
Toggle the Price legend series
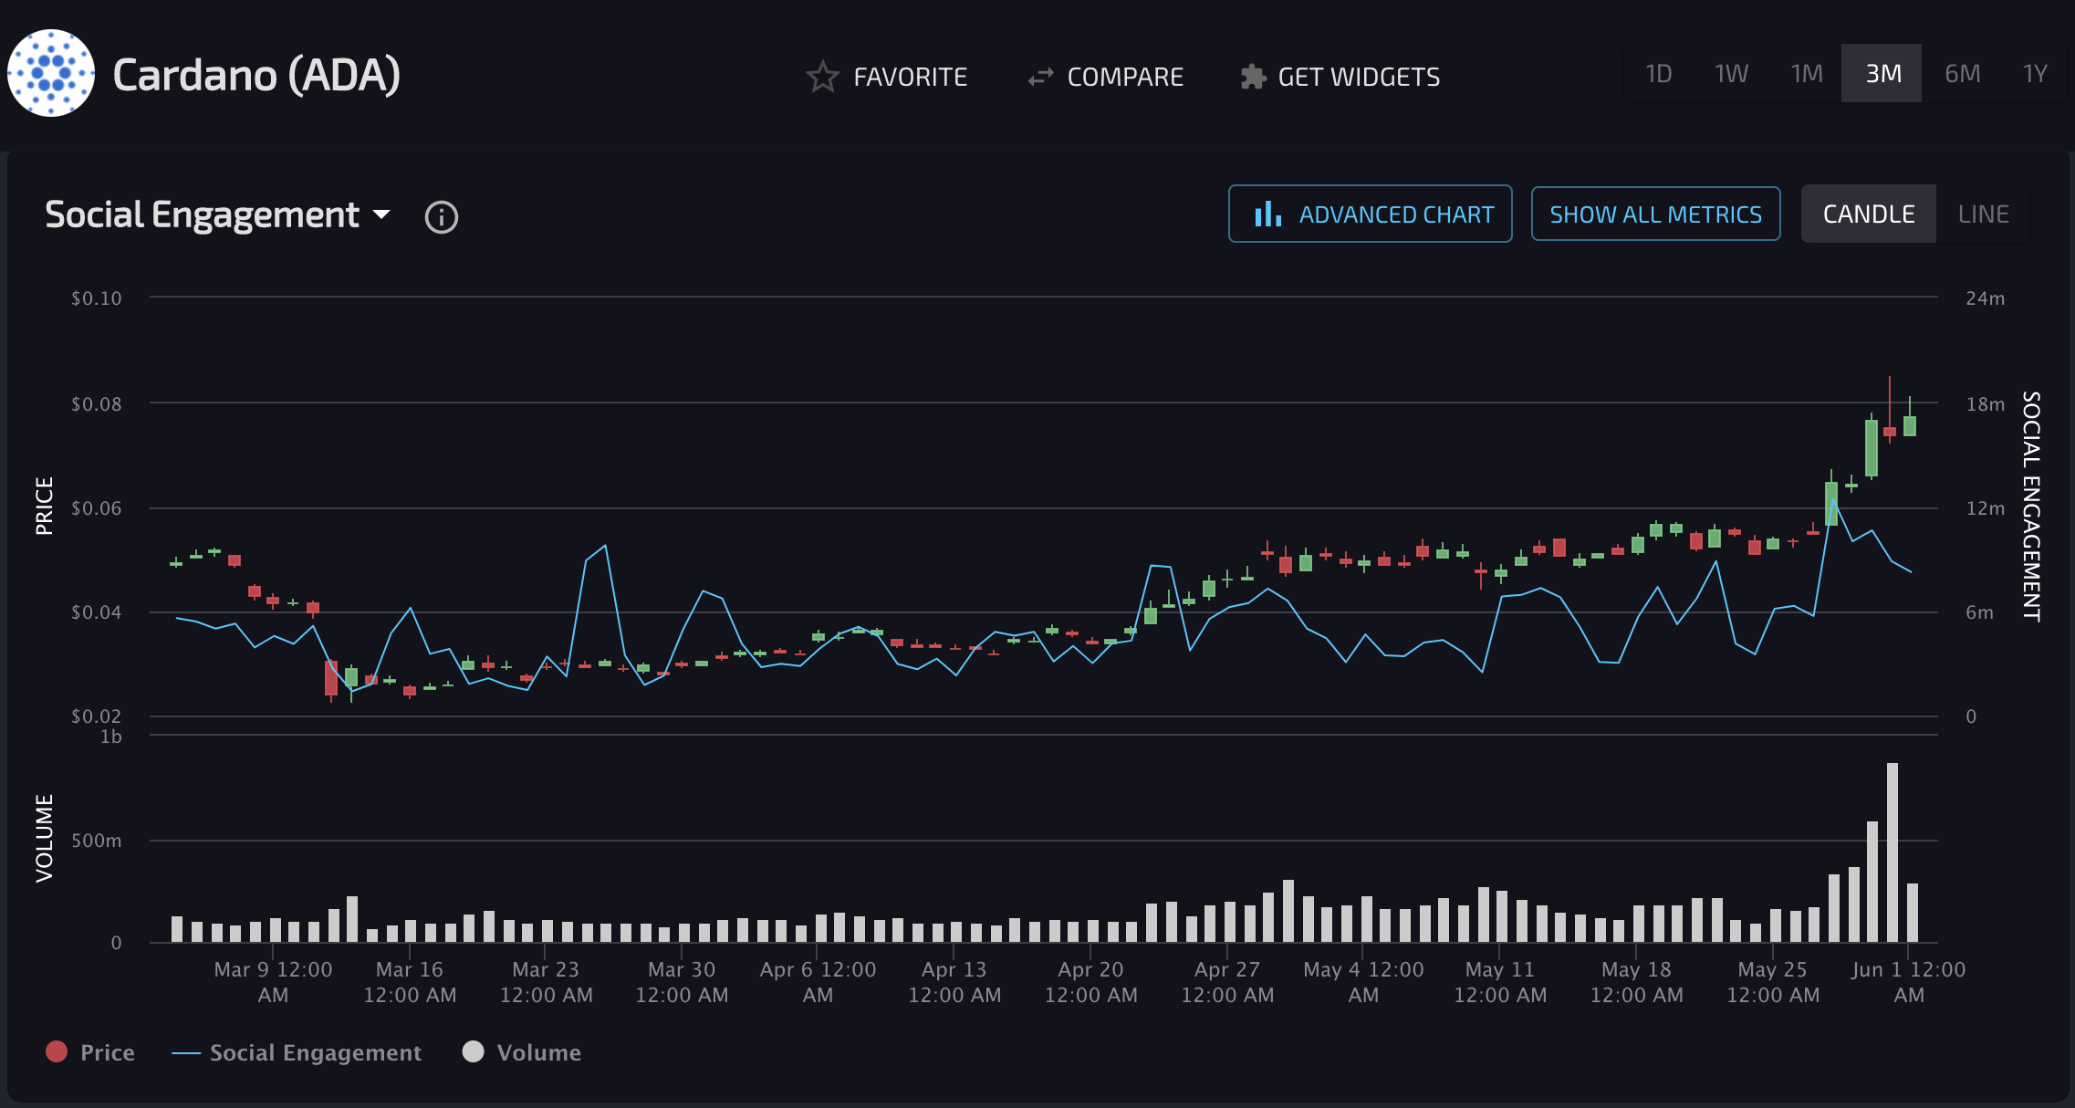(90, 1052)
